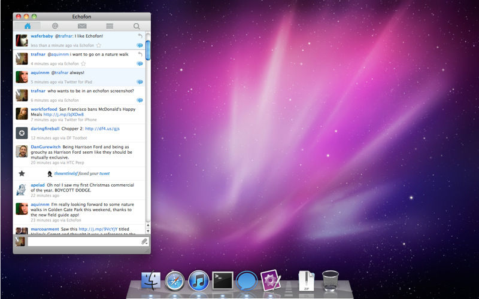The image size is (479, 299).
Task: Open @aquinnm mention in trafnar's tweet
Action: (58, 54)
